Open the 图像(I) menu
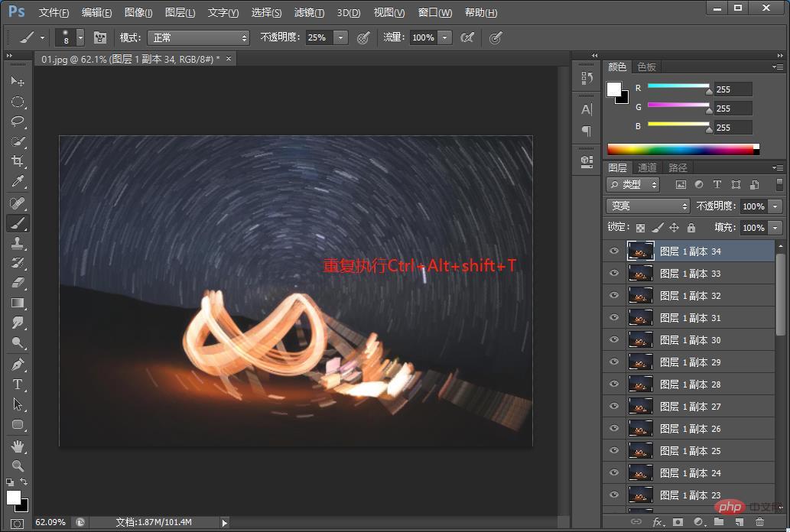This screenshot has width=790, height=532. (x=138, y=12)
